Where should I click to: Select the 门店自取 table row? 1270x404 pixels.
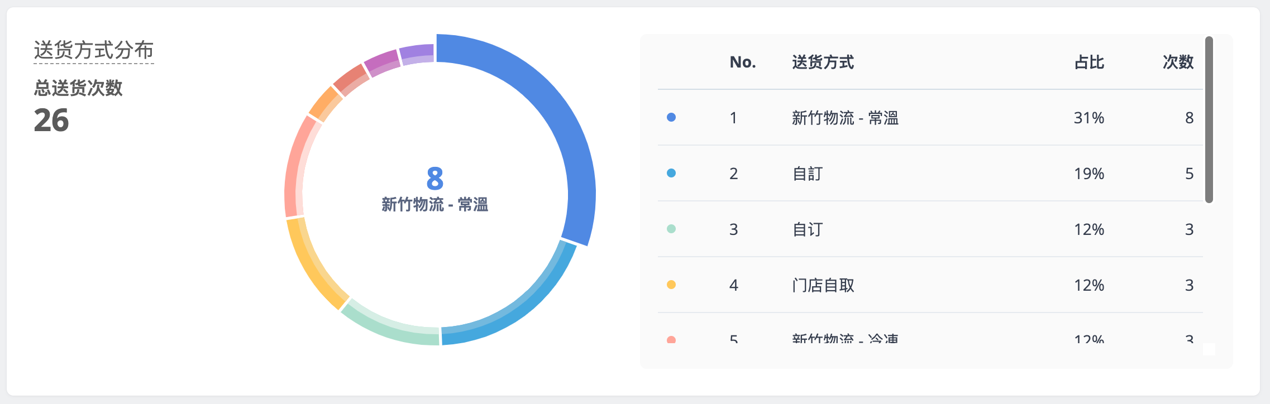[930, 285]
